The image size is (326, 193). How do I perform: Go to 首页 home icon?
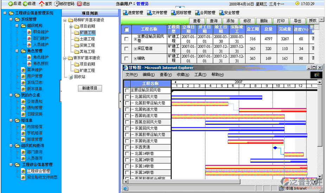pos(41,4)
